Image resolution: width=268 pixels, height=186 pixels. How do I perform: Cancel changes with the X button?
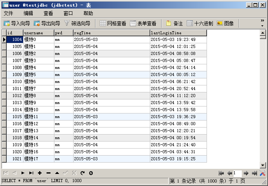(74, 173)
